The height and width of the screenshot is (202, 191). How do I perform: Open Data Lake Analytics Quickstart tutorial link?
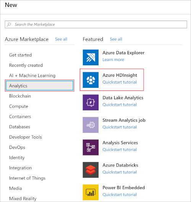[x=120, y=105]
